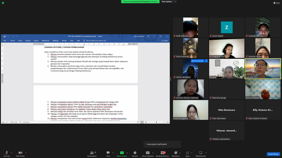Open the Home tab in Word
Image resolution: width=282 pixels, height=158 pixels.
(x=13, y=41)
